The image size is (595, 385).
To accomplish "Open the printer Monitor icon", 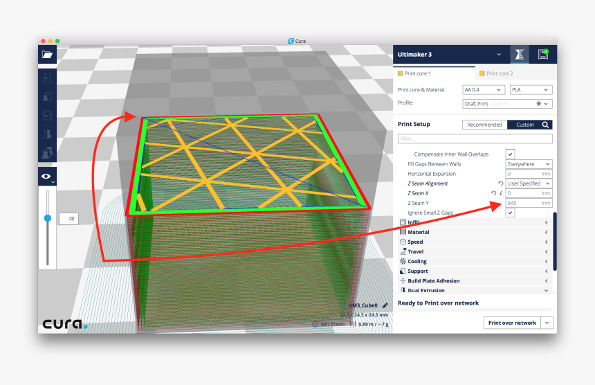I will [543, 54].
